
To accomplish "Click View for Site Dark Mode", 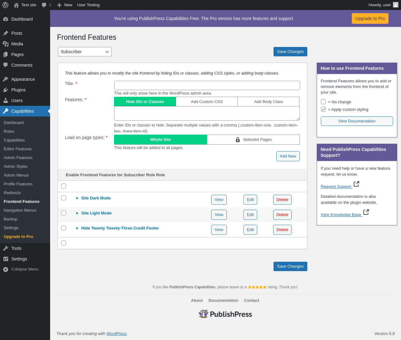I will [219, 200].
